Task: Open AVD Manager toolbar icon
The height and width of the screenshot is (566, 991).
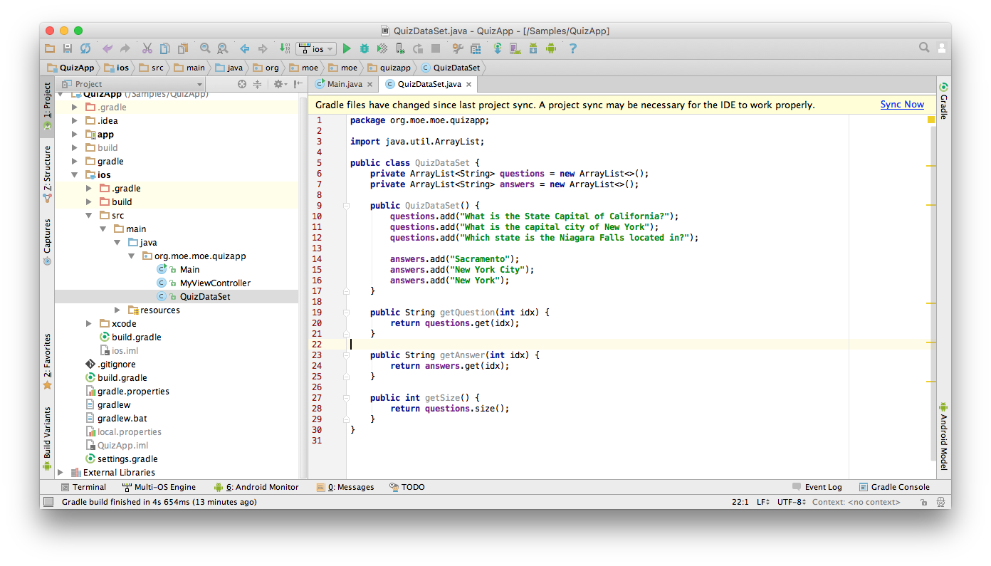Action: coord(515,48)
